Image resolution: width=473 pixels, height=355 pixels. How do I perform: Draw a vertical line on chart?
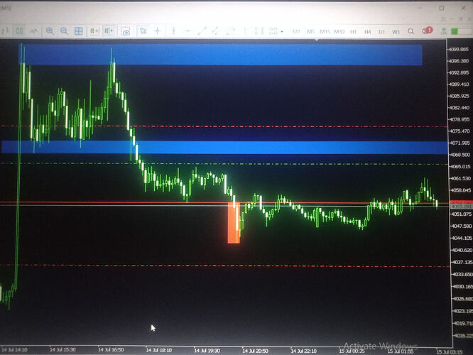point(173,31)
